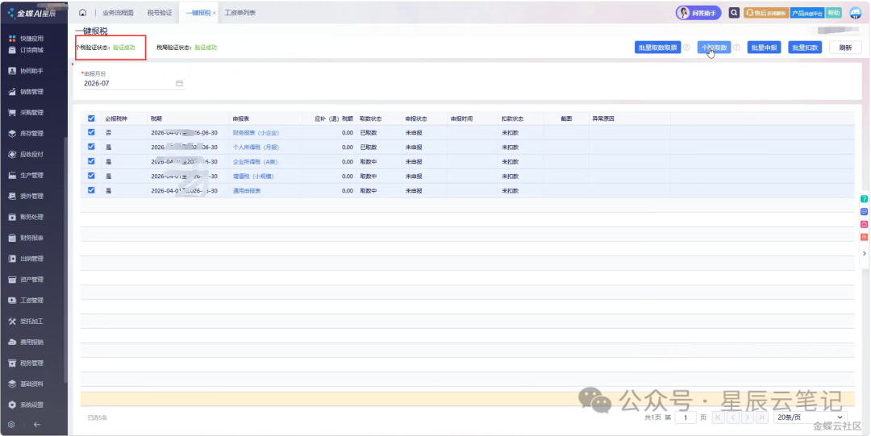Image resolution: width=871 pixels, height=436 pixels.
Task: Toggle the select-all checkbox in table header
Action: click(x=91, y=118)
